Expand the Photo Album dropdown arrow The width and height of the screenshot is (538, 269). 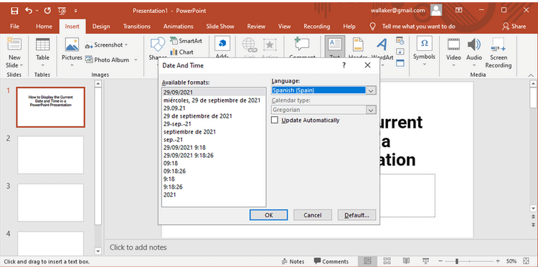coord(136,60)
